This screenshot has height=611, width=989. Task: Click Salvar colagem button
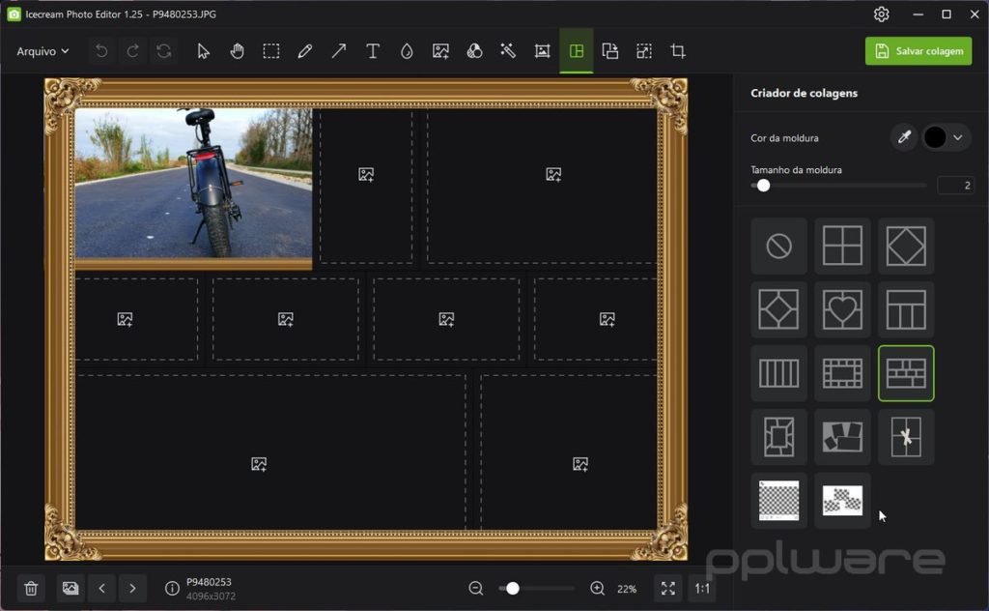pos(918,51)
